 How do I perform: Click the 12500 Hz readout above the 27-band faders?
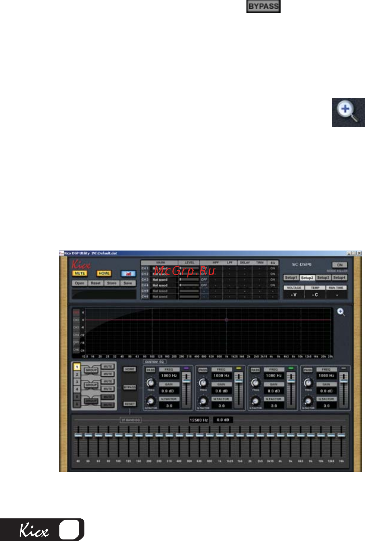pos(199,420)
